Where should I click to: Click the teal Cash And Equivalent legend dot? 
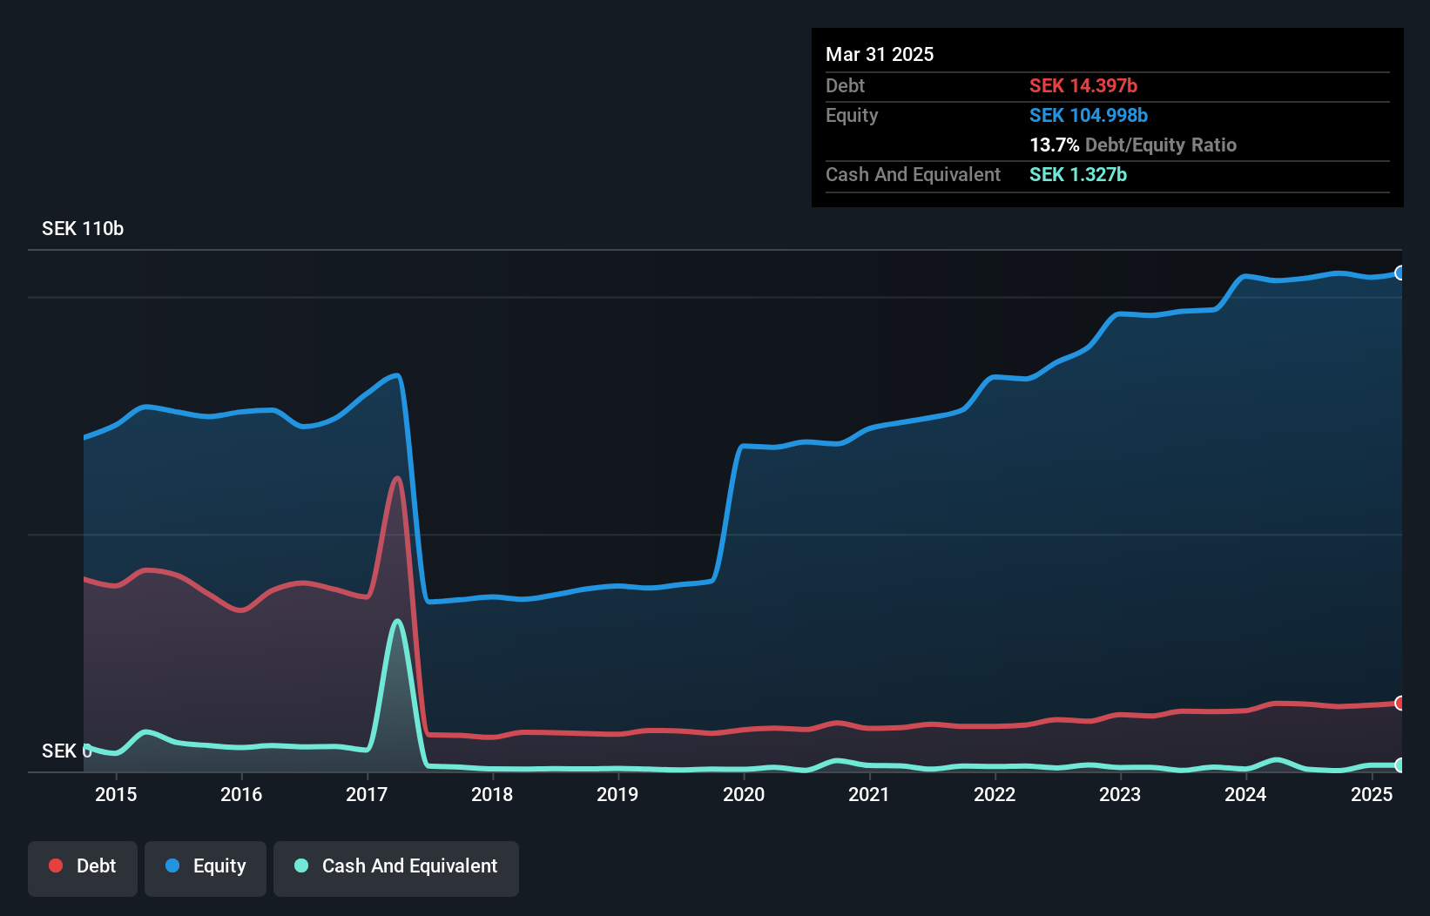(x=301, y=865)
